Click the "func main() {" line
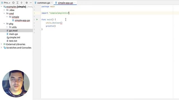This screenshot has width=179, height=100. tap(49, 20)
